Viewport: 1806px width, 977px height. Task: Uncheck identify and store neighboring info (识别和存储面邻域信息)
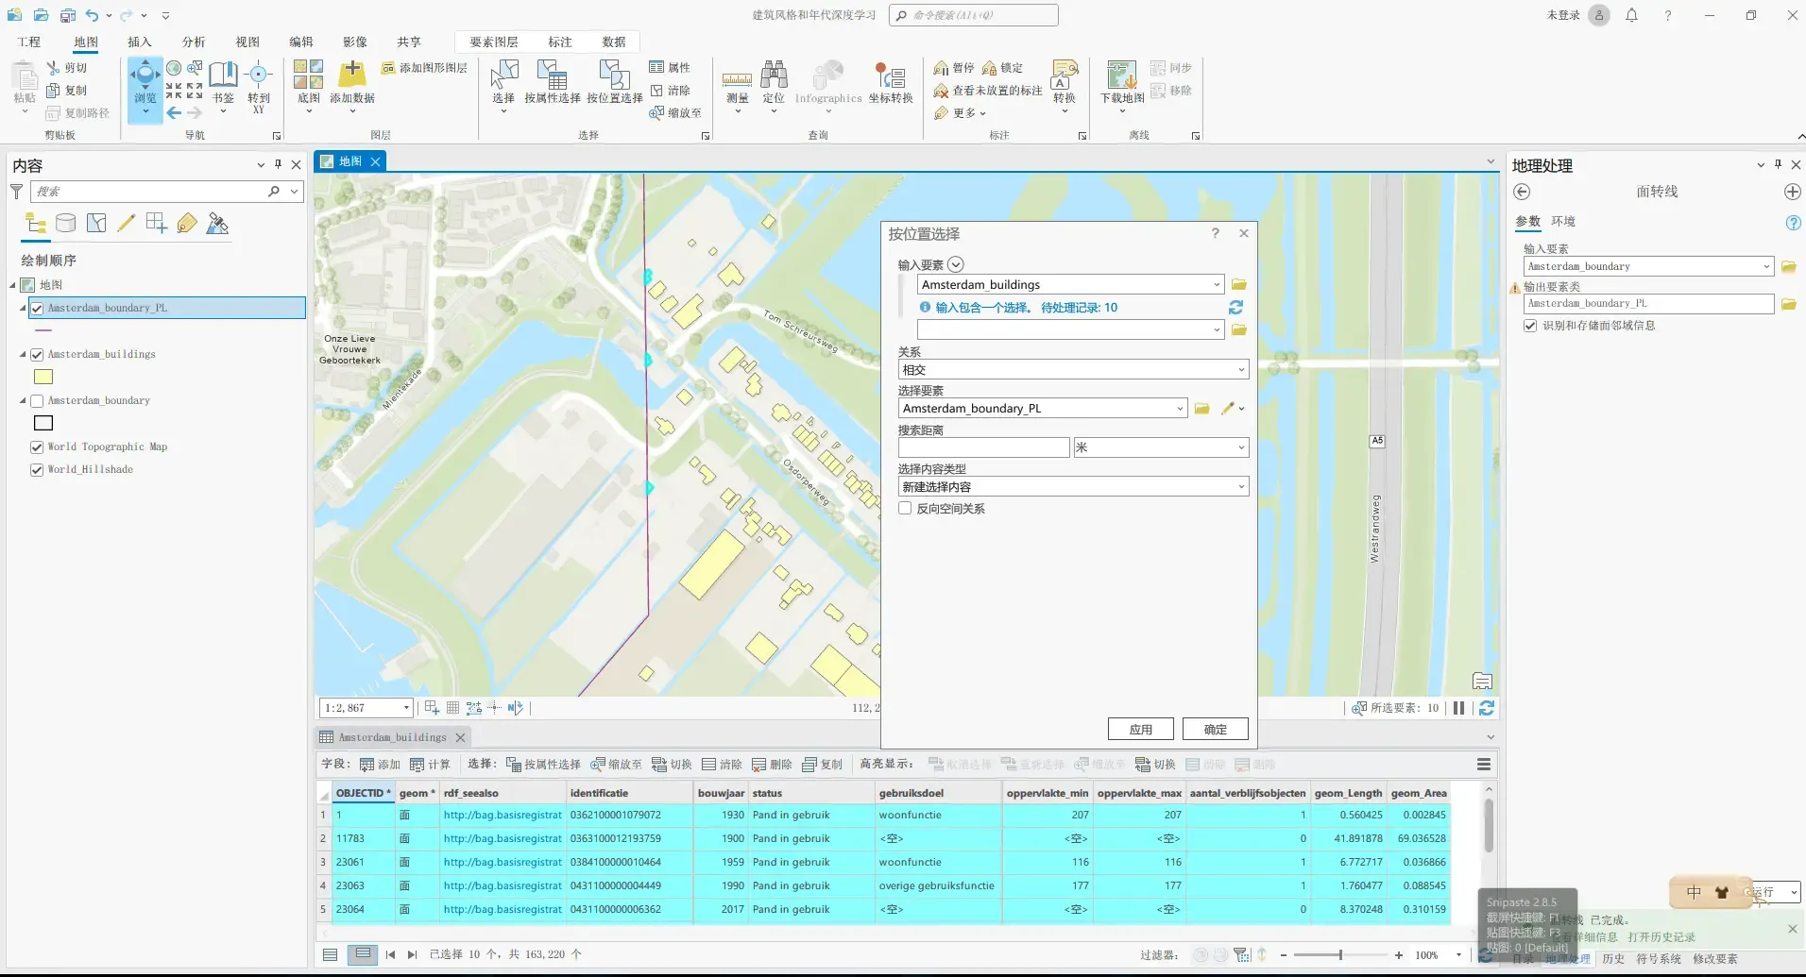pos(1530,326)
